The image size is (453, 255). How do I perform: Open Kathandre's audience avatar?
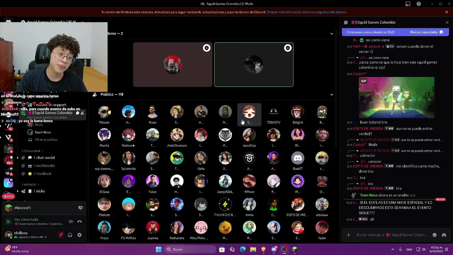(x=177, y=227)
